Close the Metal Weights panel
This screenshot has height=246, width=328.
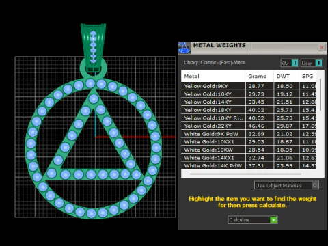[321, 48]
